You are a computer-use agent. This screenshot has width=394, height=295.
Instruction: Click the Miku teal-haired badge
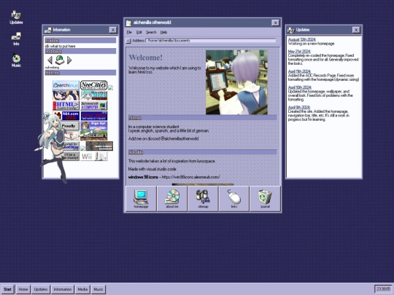93,95
